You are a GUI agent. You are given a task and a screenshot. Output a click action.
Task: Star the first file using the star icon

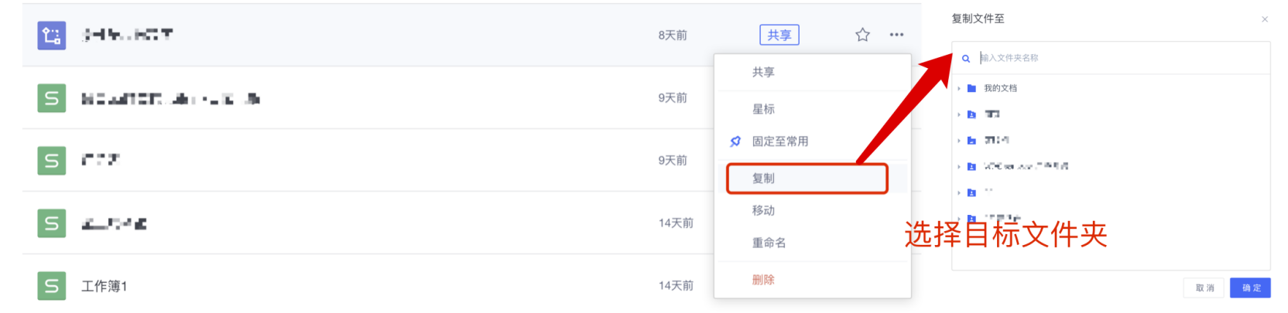(862, 35)
